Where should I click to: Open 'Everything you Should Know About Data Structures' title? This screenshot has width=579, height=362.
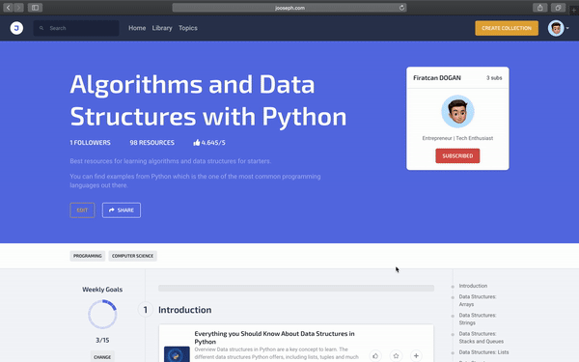(274, 338)
